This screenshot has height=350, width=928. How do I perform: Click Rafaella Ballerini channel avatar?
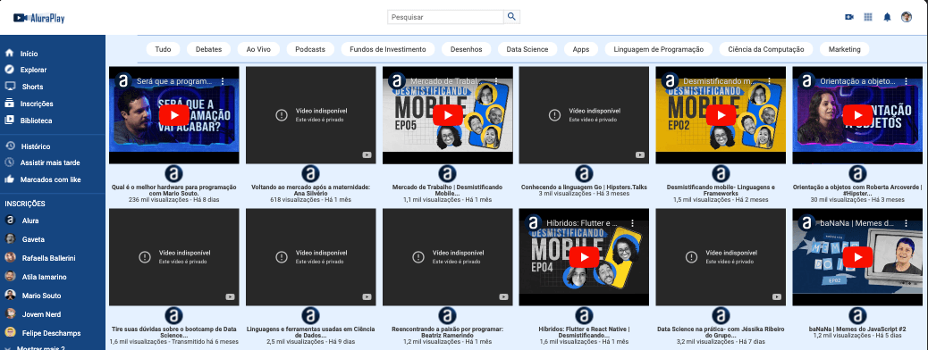pyautogui.click(x=10, y=258)
